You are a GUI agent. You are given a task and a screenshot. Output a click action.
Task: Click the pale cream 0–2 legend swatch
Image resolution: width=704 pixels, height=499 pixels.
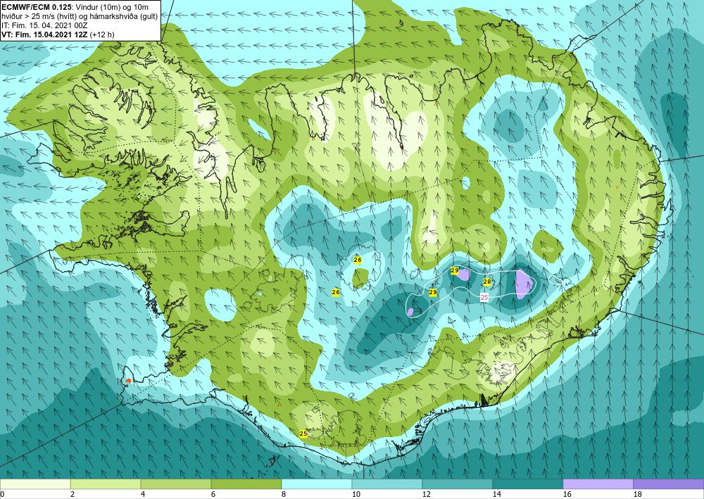[35, 484]
